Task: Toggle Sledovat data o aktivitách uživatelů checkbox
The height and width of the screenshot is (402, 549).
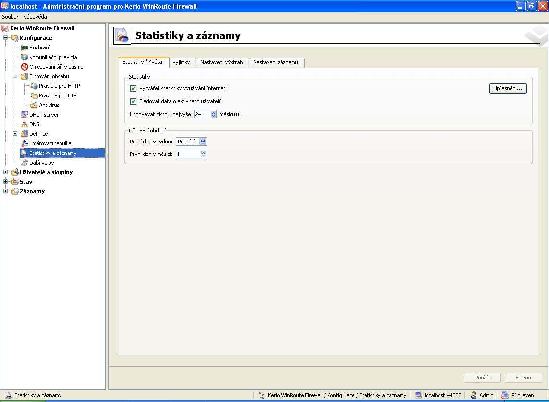Action: coord(133,101)
